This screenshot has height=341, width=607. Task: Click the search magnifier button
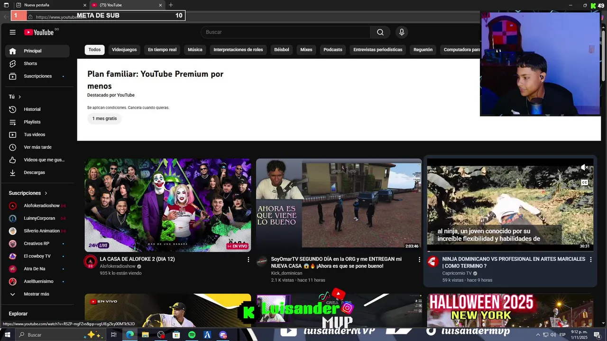380,32
